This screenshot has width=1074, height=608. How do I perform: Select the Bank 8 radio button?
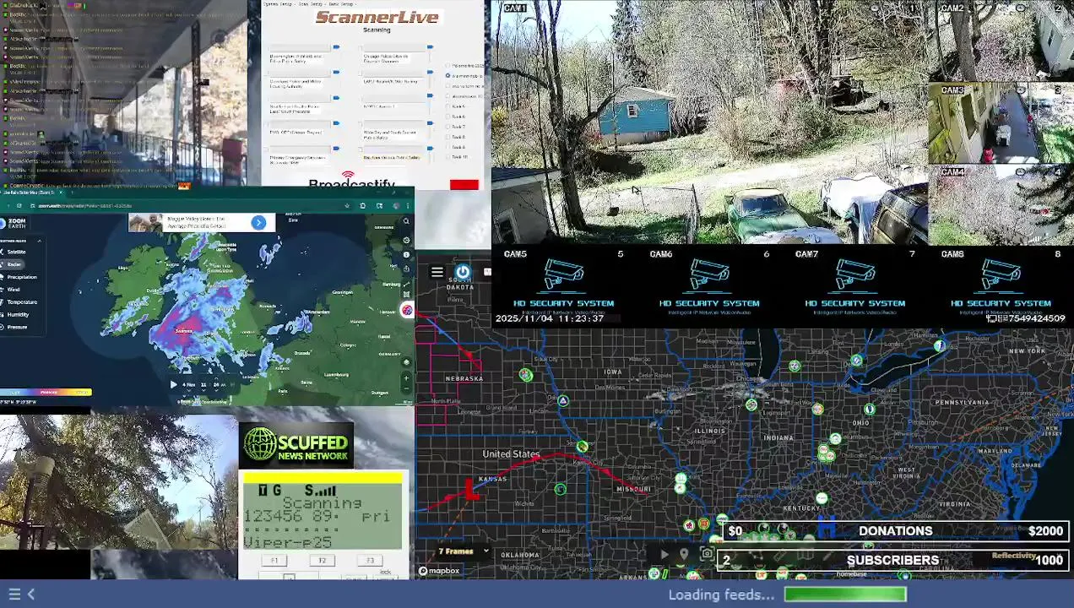[448, 137]
